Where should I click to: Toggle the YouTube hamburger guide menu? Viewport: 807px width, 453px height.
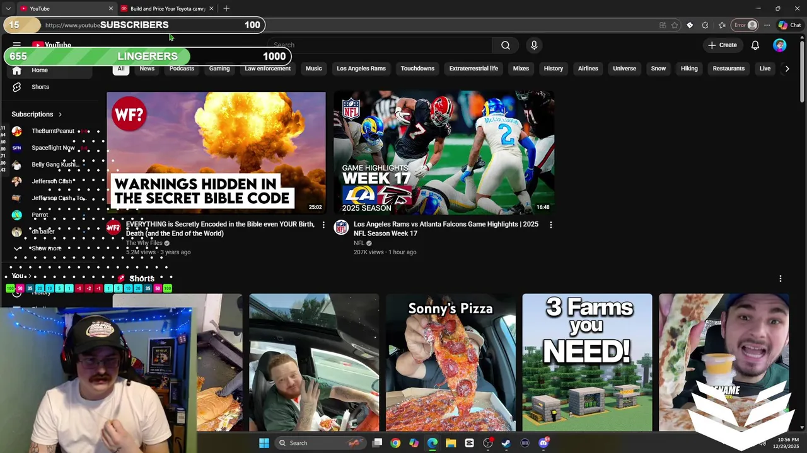pyautogui.click(x=17, y=45)
